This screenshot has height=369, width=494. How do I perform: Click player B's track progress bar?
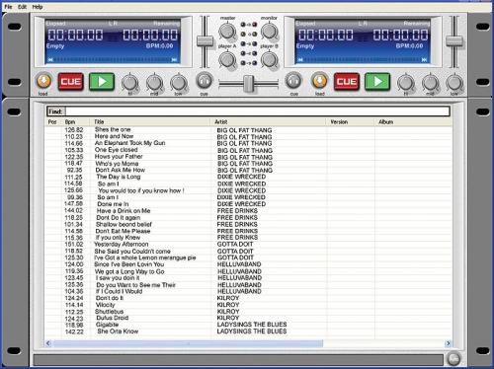362,60
